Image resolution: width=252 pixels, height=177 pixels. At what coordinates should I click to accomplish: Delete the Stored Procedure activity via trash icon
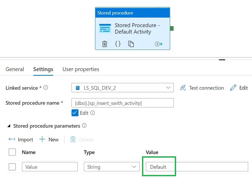coord(105,44)
